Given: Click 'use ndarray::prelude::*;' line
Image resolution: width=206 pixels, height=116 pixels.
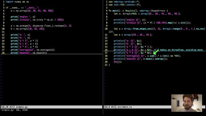Looking at the screenshot, I should pyautogui.click(x=124, y=2).
